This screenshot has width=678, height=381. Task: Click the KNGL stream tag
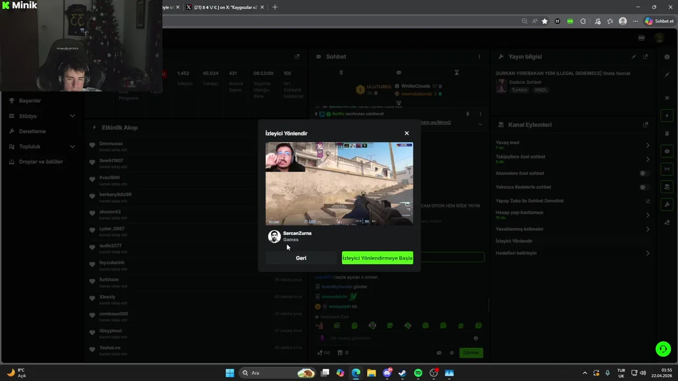[x=541, y=90]
